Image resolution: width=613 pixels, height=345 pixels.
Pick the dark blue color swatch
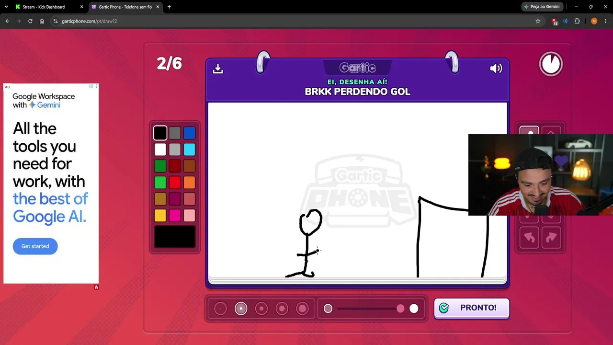pyautogui.click(x=189, y=133)
